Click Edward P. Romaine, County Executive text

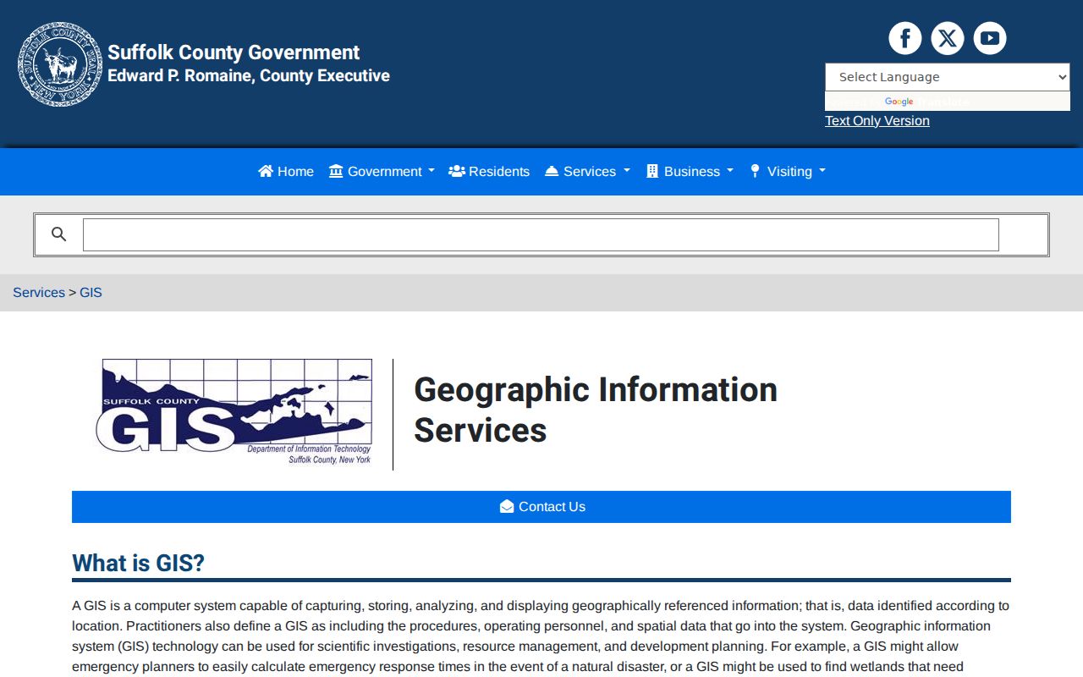pos(249,75)
